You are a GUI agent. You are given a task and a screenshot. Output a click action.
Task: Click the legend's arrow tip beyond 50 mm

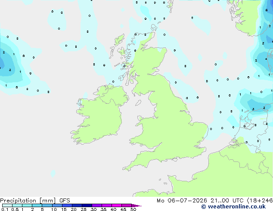pyautogui.click(x=137, y=205)
